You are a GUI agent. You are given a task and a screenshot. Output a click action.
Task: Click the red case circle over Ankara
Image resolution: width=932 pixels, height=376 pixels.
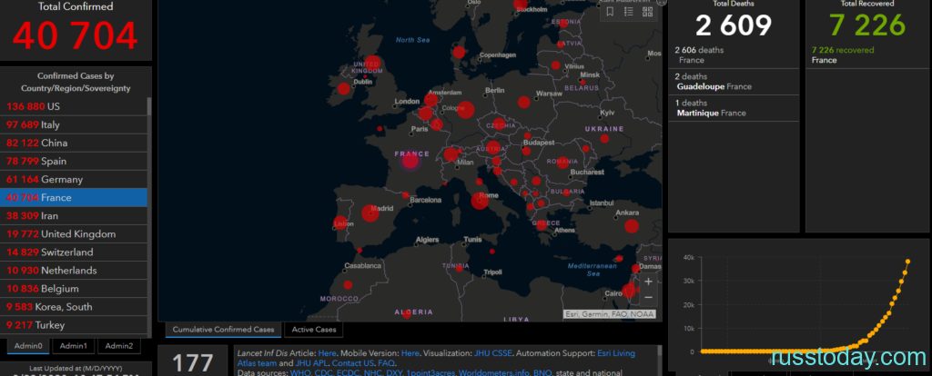632,225
